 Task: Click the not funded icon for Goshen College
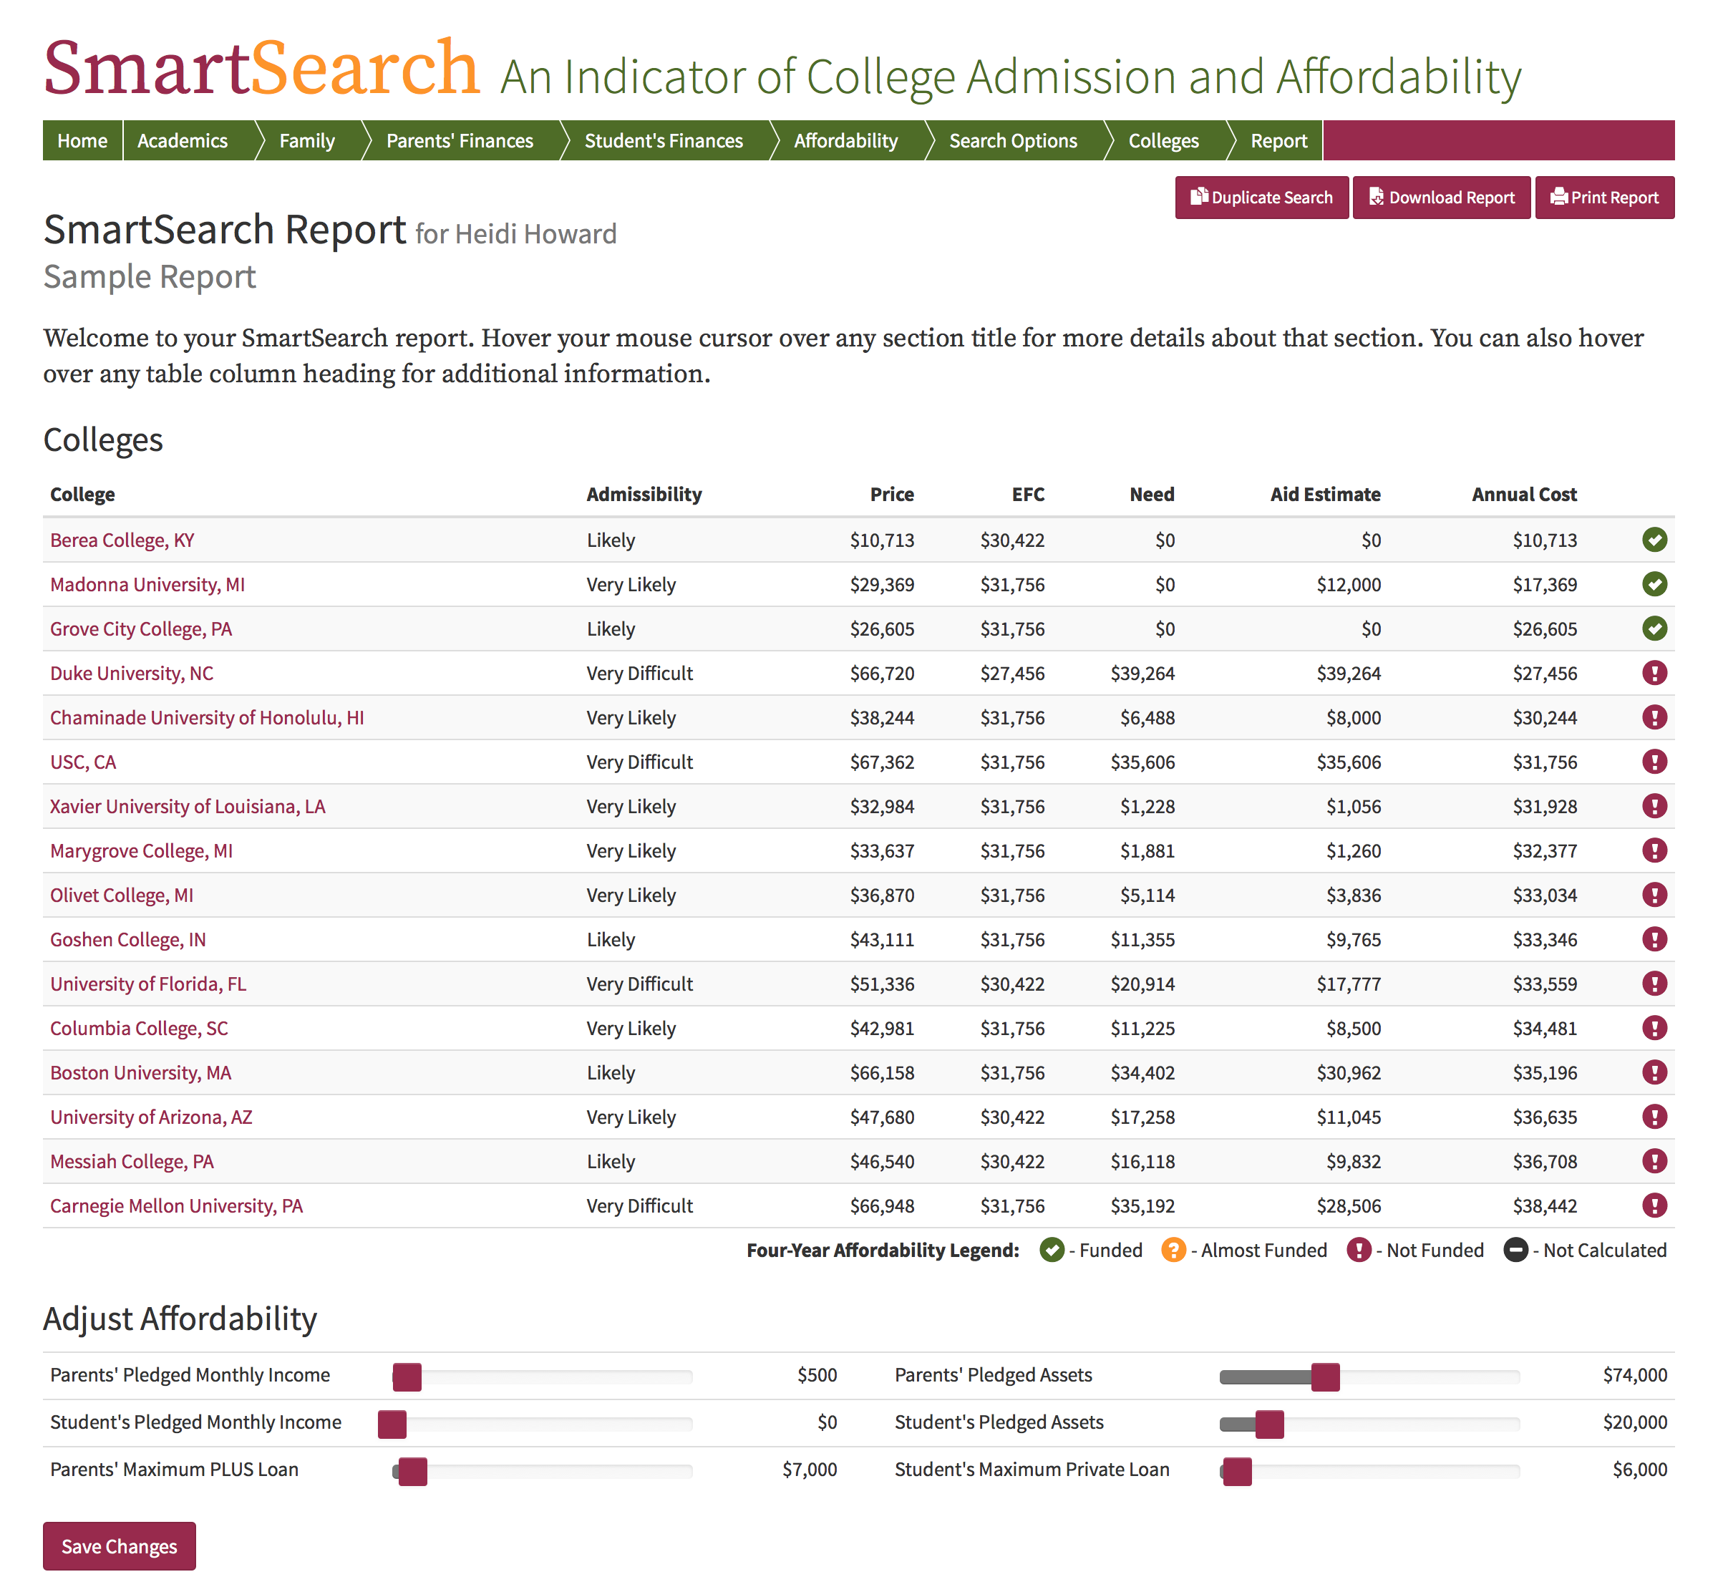tap(1654, 939)
